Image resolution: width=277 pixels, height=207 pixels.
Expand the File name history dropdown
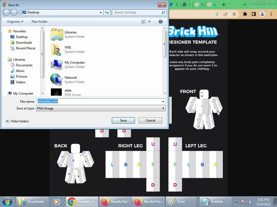[163, 101]
